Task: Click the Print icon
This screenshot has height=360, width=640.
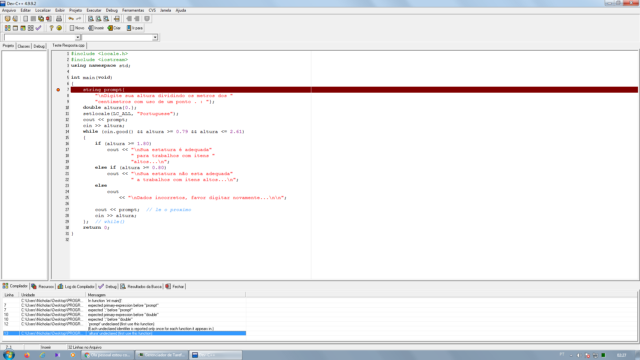Action: [59, 19]
